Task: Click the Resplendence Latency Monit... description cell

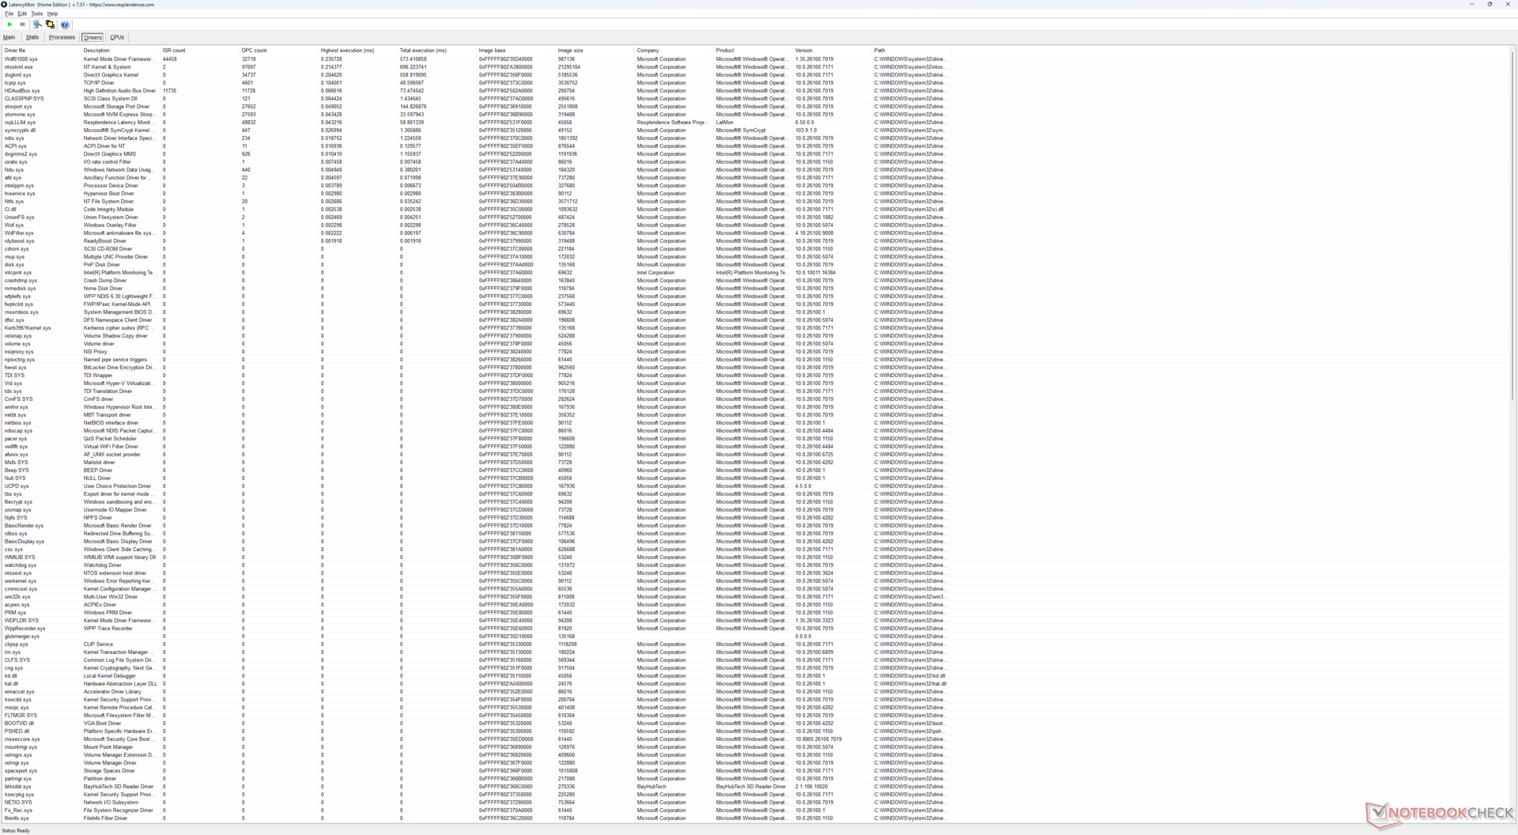Action: 120,123
